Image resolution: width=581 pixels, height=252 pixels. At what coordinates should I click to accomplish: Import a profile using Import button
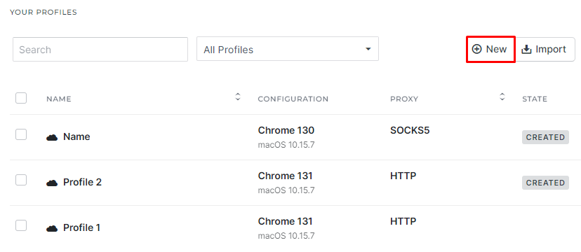tap(545, 49)
